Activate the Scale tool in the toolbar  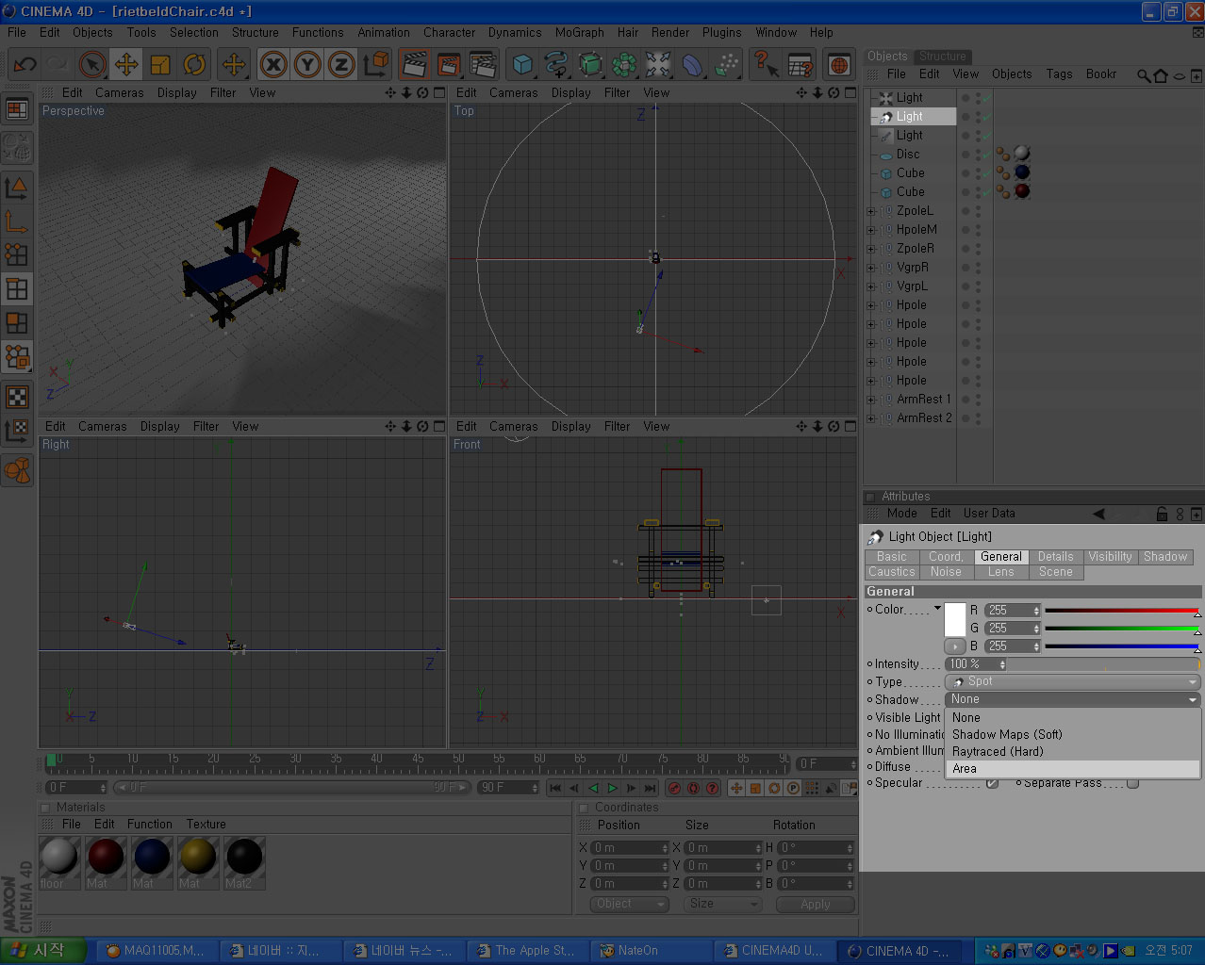coord(160,64)
